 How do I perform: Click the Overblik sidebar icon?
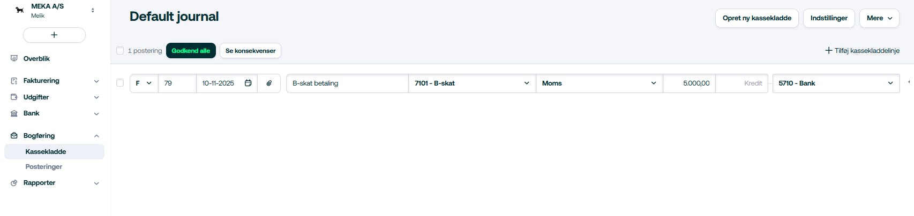point(14,59)
